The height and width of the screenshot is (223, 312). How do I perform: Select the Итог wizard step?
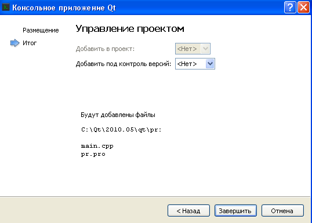click(30, 43)
